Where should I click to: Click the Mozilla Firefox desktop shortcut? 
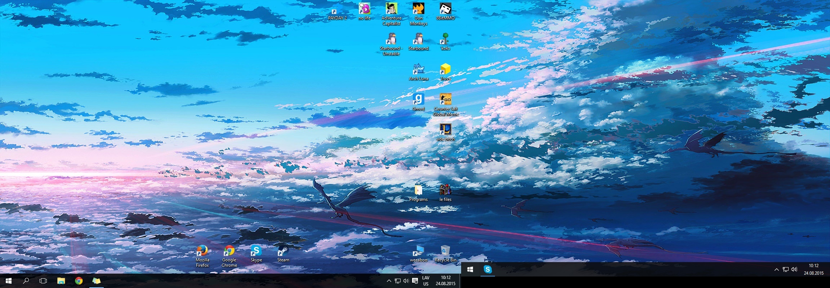[x=202, y=251]
